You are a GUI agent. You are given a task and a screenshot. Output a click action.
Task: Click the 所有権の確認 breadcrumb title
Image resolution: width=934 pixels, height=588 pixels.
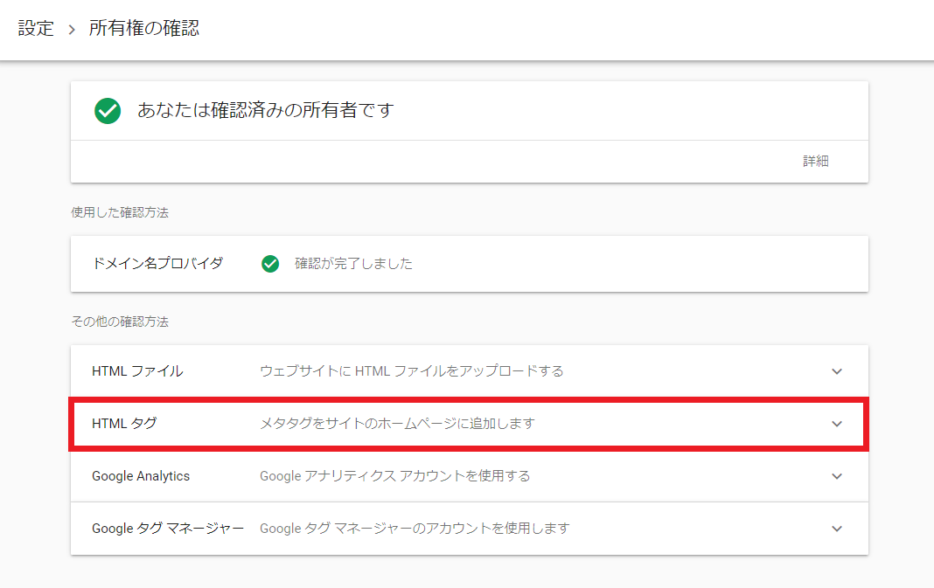tap(144, 29)
